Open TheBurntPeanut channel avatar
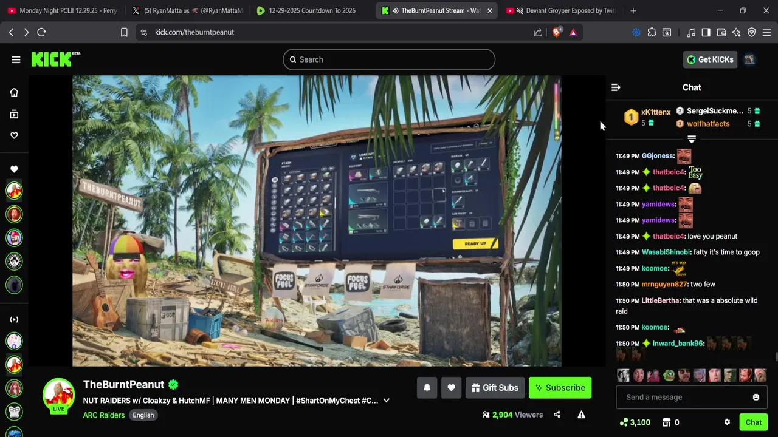 (x=58, y=395)
